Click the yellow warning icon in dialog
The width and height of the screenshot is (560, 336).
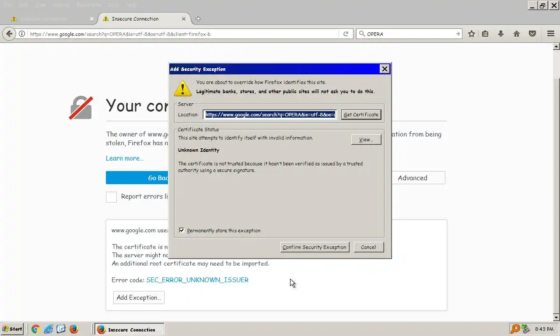(x=182, y=88)
